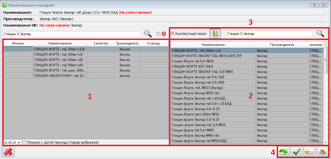Select row Глицин Форте таб 0,6г №20
Screen dimensions: 331x159
click(x=247, y=61)
